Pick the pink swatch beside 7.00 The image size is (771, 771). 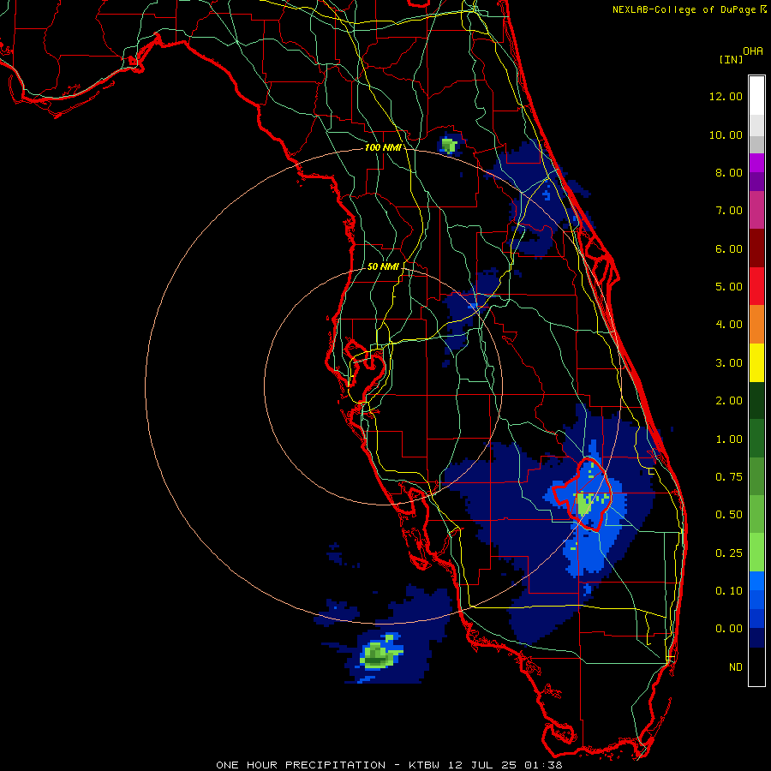point(756,211)
